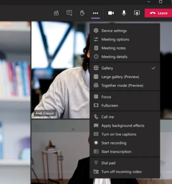Minimize the Teams meeting window

pos(149,2)
